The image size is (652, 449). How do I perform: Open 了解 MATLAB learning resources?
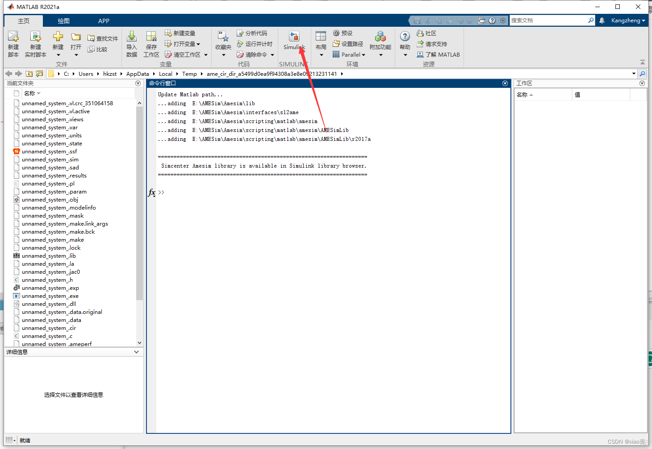point(438,54)
